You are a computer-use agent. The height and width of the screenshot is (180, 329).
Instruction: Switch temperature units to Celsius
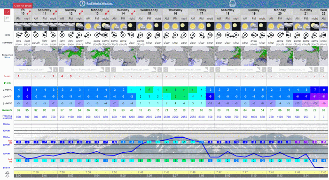(x=7, y=12)
